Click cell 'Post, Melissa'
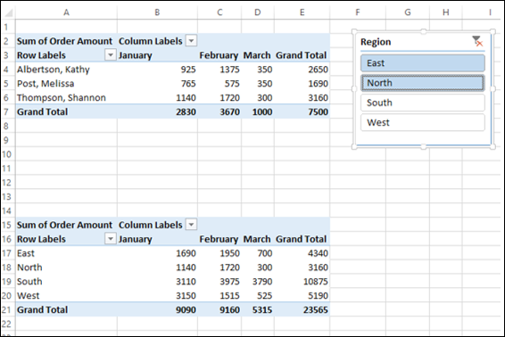Screen dimensions: 505x337 point(66,84)
